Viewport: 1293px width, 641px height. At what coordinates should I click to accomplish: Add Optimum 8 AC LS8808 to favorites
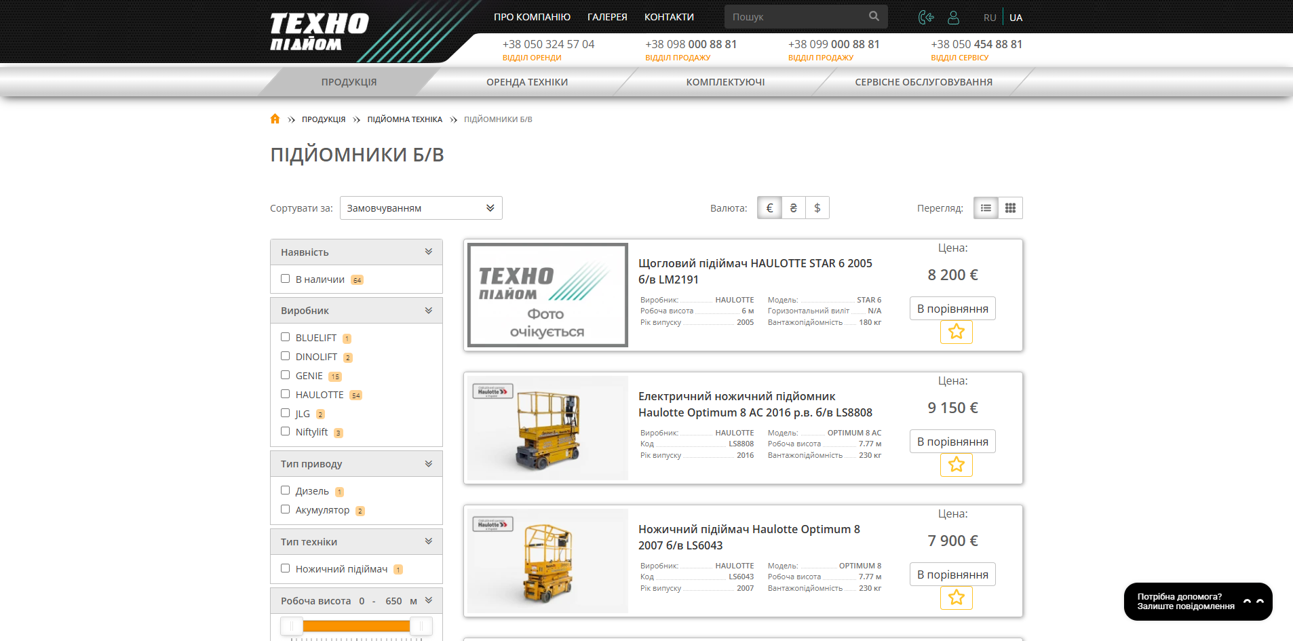coord(957,465)
